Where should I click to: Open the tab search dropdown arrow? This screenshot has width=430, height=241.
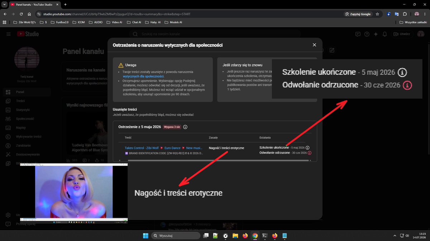coord(4,4)
